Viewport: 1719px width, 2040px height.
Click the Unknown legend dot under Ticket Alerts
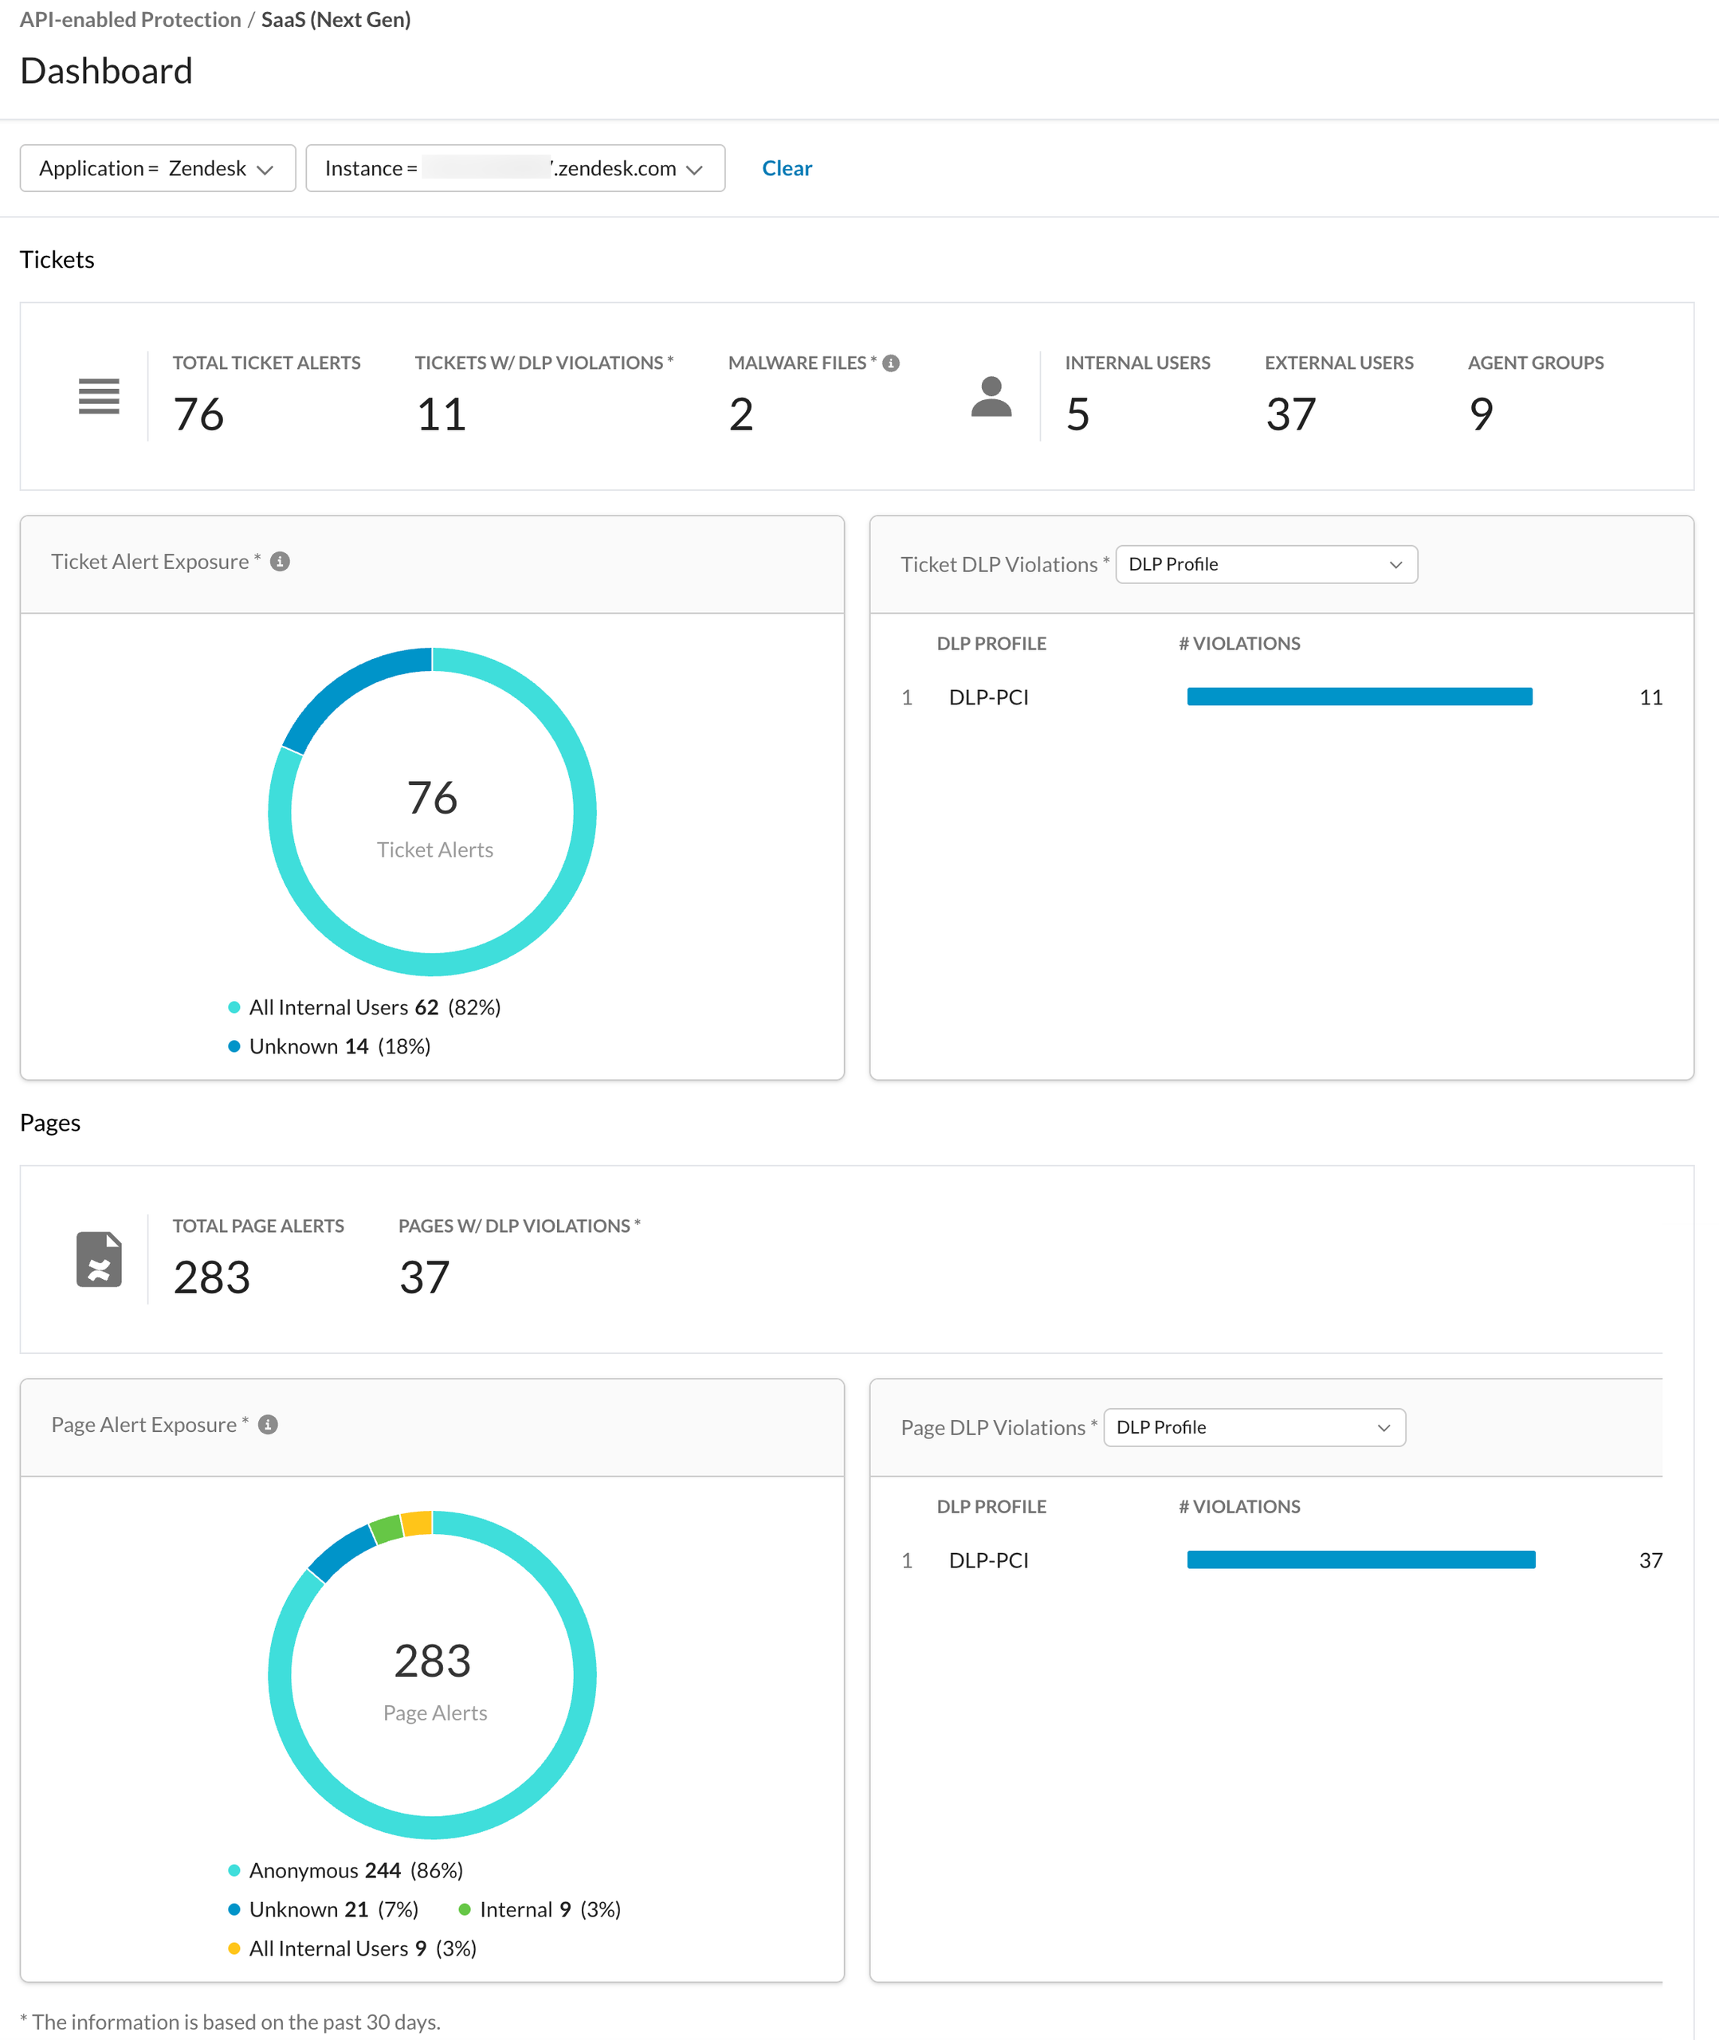click(234, 1047)
